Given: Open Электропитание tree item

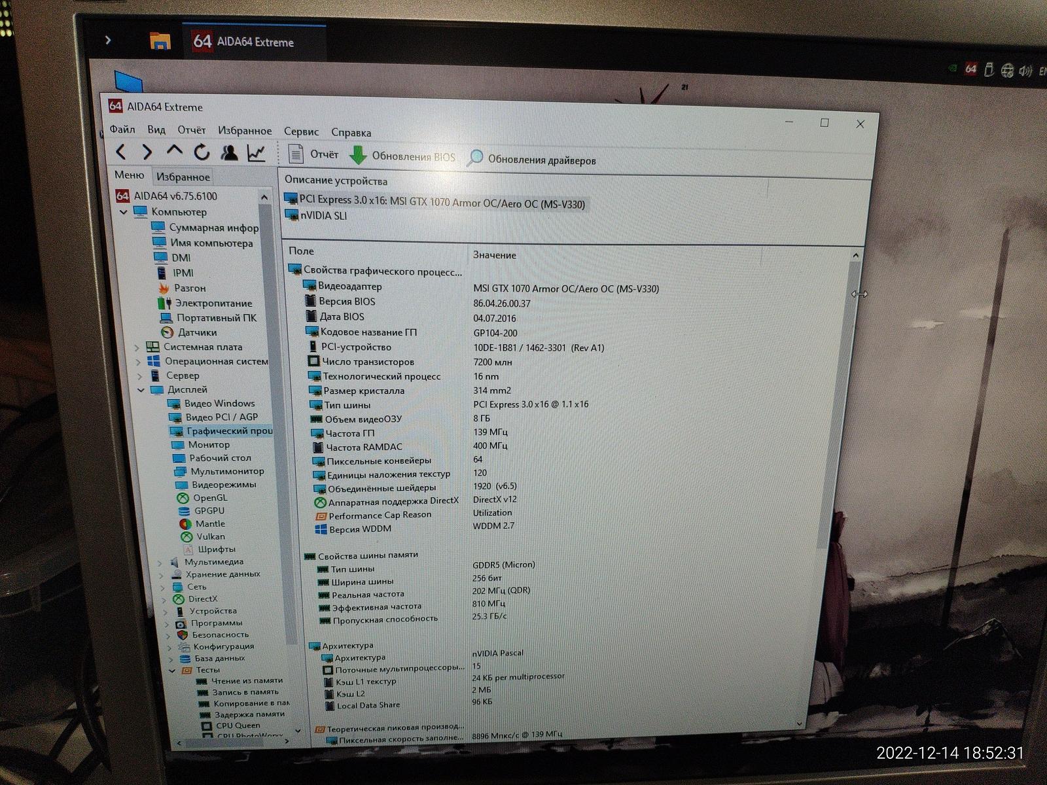Looking at the screenshot, I should [x=205, y=303].
